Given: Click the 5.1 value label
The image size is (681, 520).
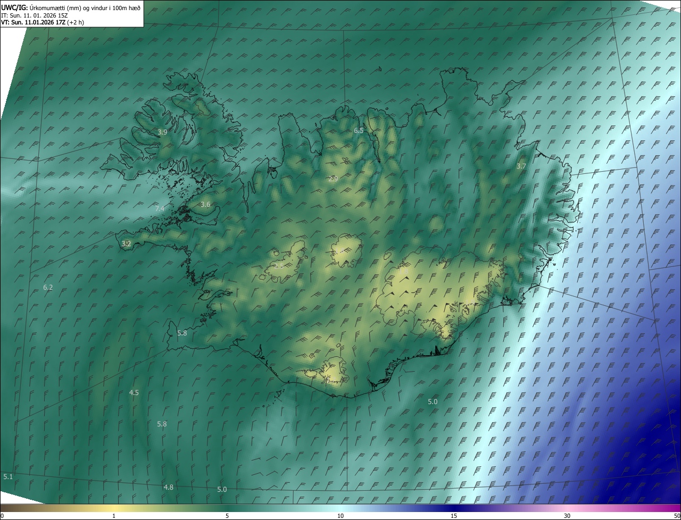Looking at the screenshot, I should pyautogui.click(x=8, y=476).
